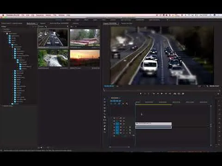Open the timeline wrench display settings
Image resolution: width=222 pixels, height=166 pixels.
pos(127,104)
